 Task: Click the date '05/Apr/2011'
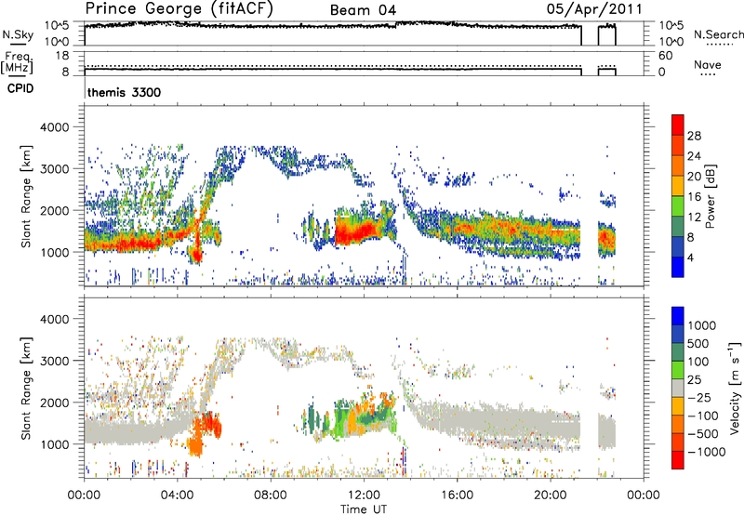[594, 9]
